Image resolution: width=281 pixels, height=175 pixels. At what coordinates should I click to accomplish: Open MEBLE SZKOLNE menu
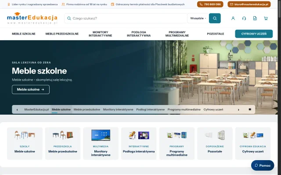(x=24, y=34)
